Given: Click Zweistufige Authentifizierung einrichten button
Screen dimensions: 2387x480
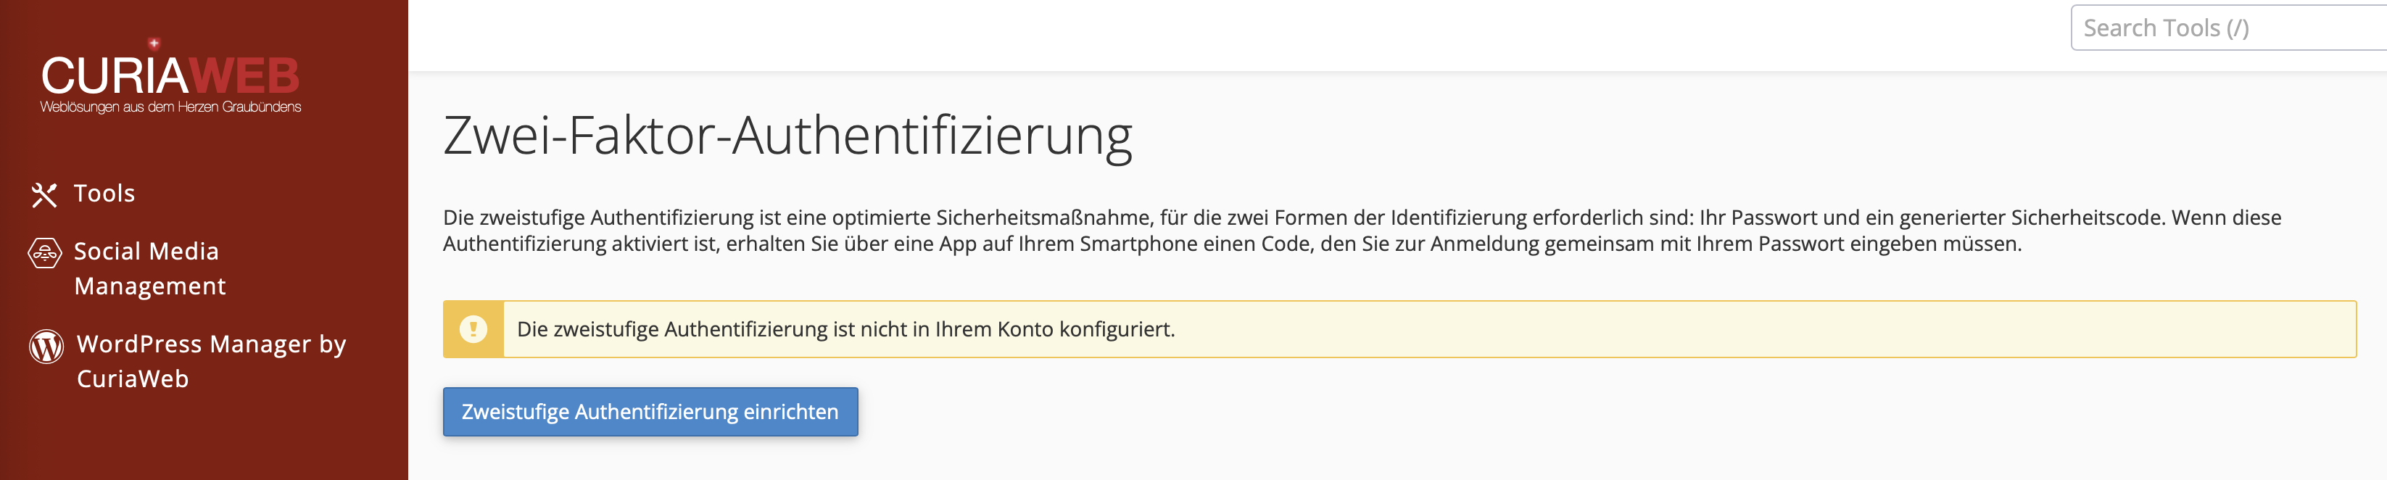Looking at the screenshot, I should pos(650,411).
